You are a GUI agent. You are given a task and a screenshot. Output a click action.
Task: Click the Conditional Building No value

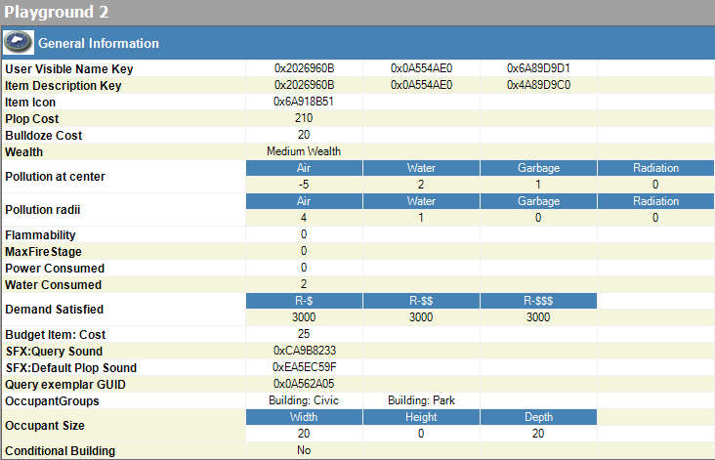click(304, 450)
